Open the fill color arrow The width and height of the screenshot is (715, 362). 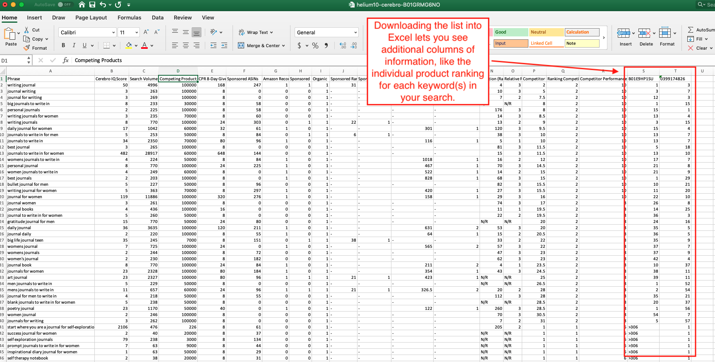[136, 46]
